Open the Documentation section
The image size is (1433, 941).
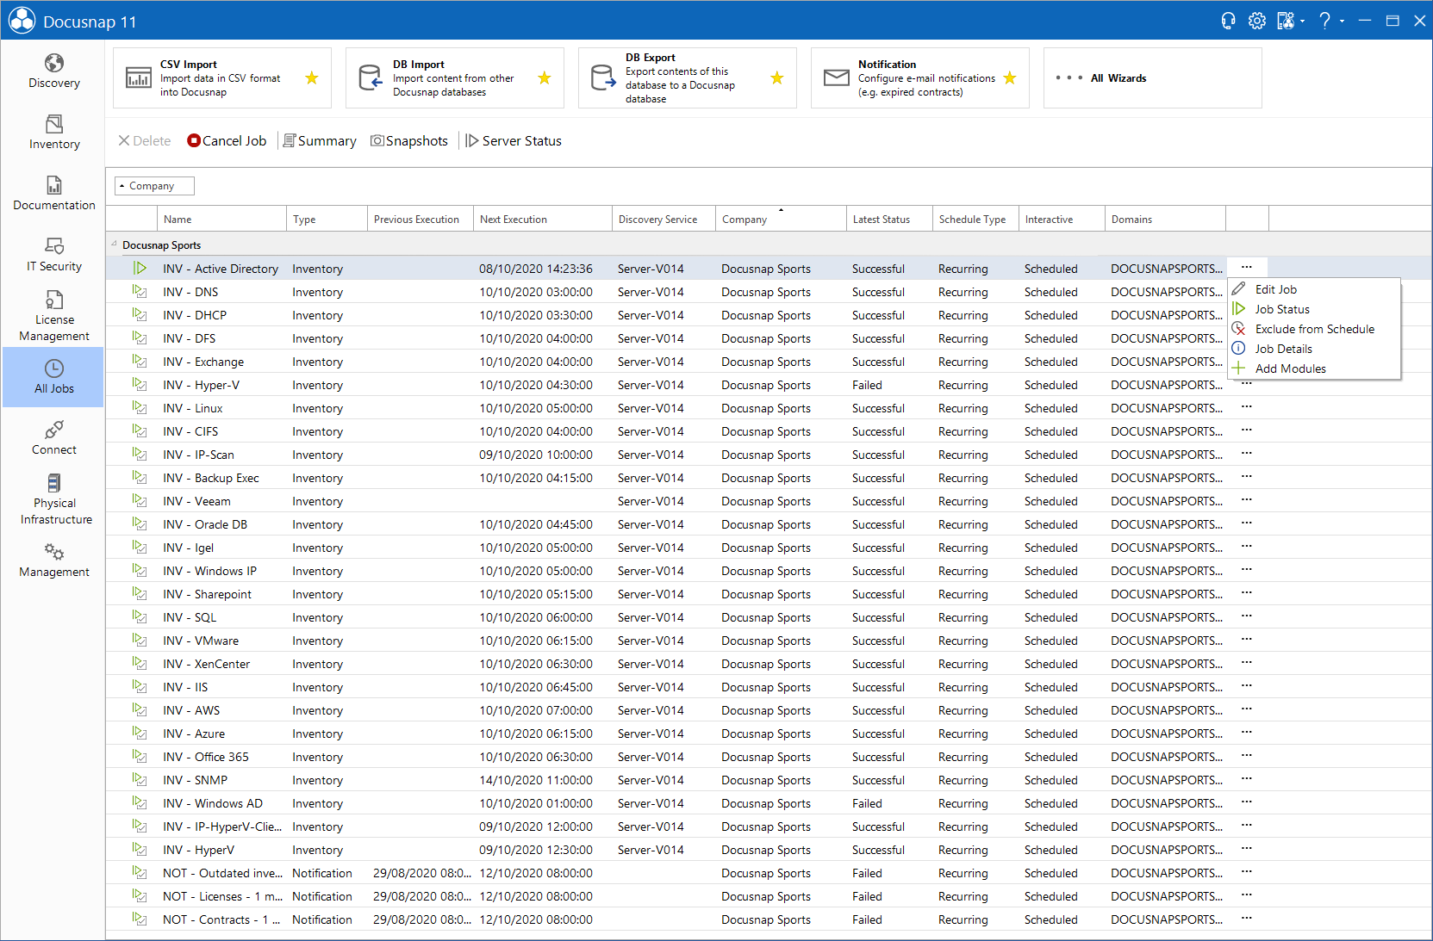pyautogui.click(x=53, y=194)
